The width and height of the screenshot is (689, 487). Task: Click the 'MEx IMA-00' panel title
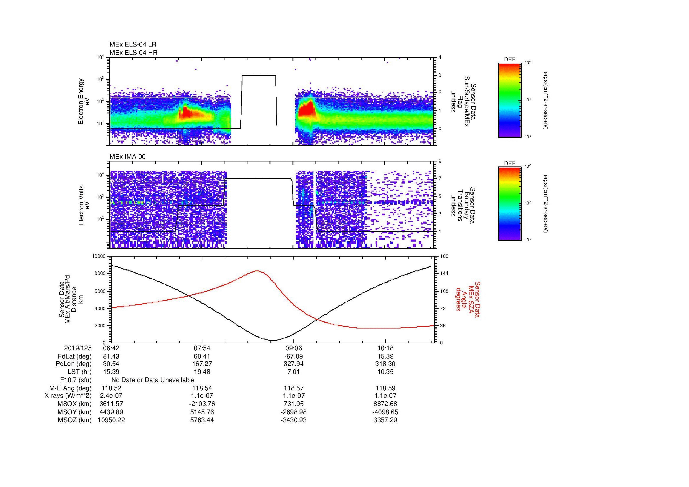(128, 157)
